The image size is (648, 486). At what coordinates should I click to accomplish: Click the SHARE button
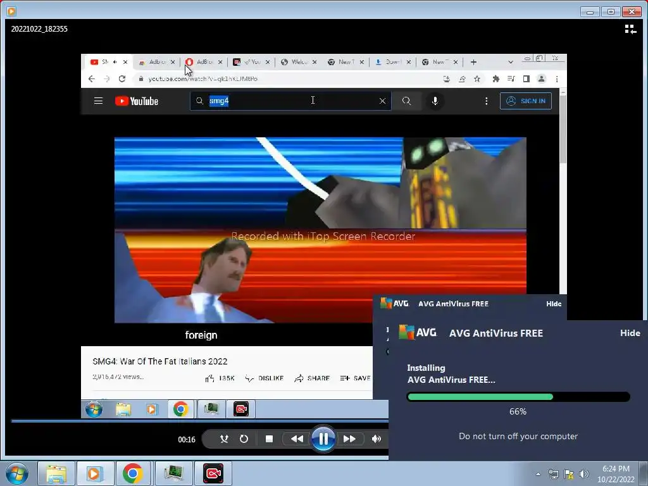[312, 378]
